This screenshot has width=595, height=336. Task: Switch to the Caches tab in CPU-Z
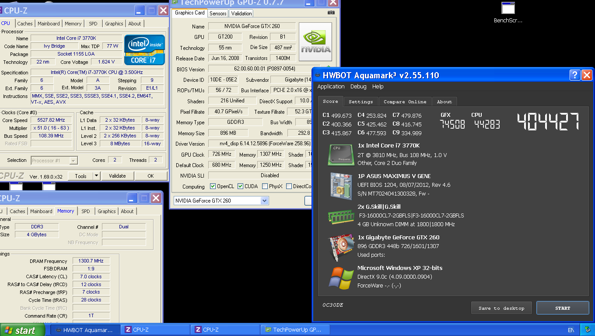pos(25,24)
